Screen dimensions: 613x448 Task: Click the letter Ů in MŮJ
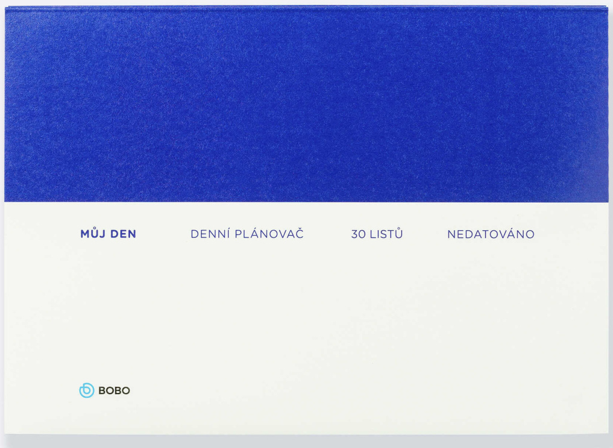point(95,234)
